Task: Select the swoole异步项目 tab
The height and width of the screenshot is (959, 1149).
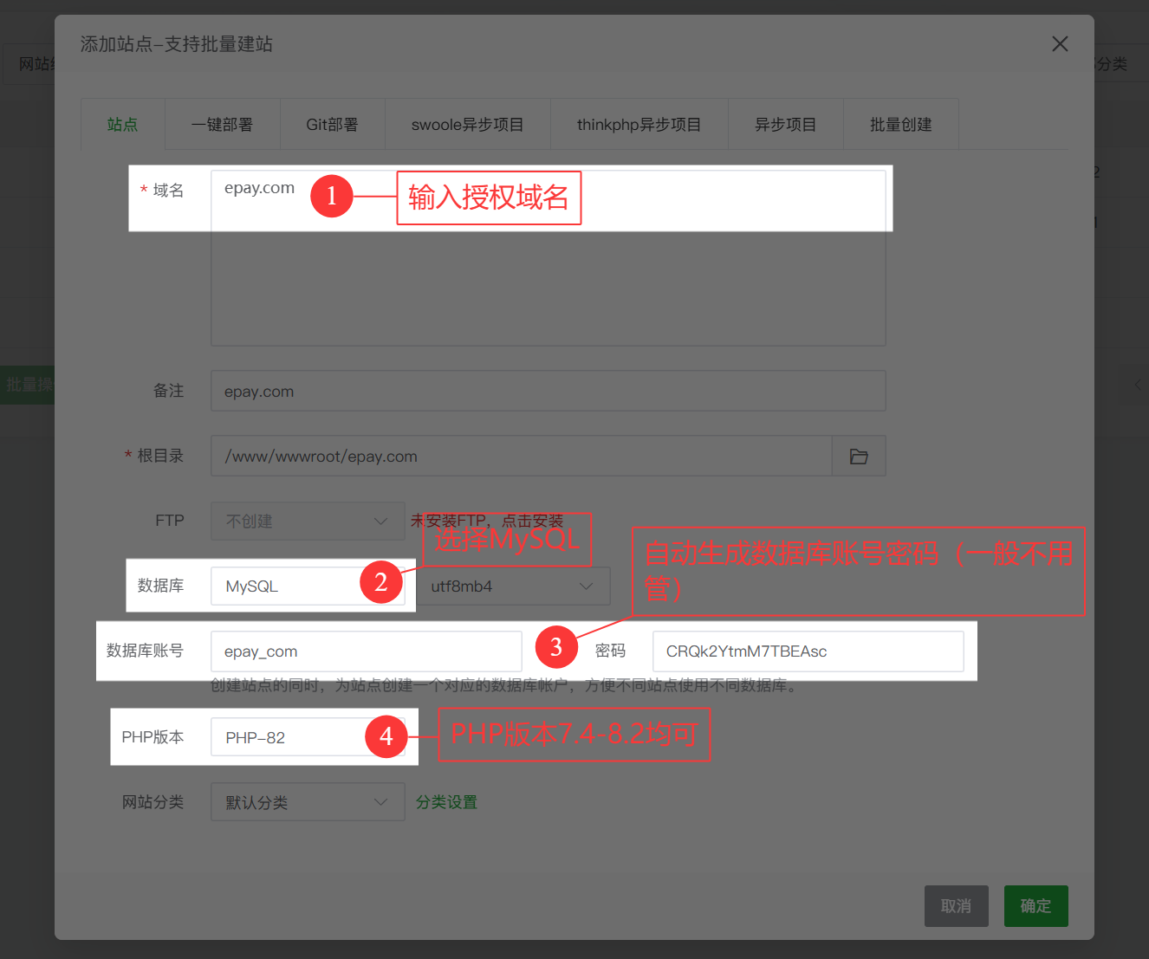Action: (467, 125)
